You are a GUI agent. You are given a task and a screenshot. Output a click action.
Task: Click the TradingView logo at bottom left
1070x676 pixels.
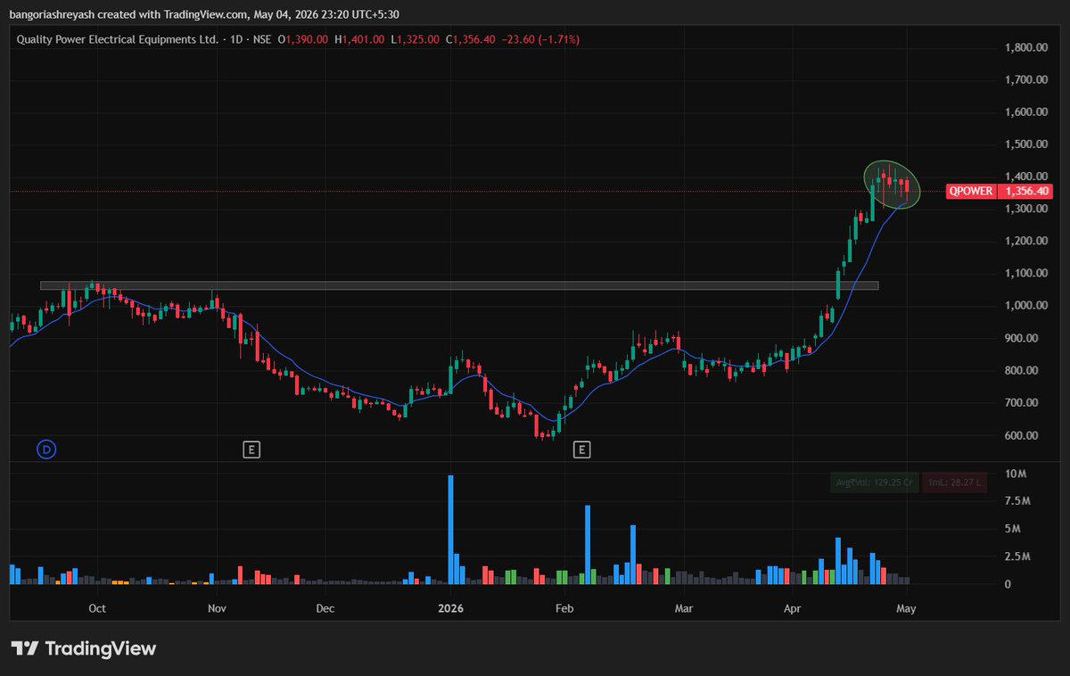[x=84, y=648]
